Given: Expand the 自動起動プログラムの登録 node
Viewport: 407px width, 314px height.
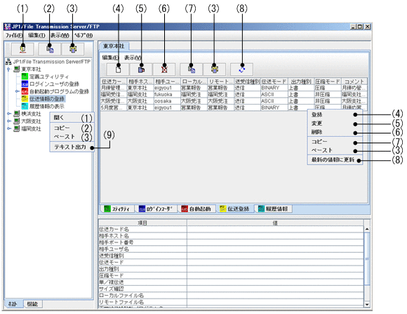Looking at the screenshot, I should [17, 91].
